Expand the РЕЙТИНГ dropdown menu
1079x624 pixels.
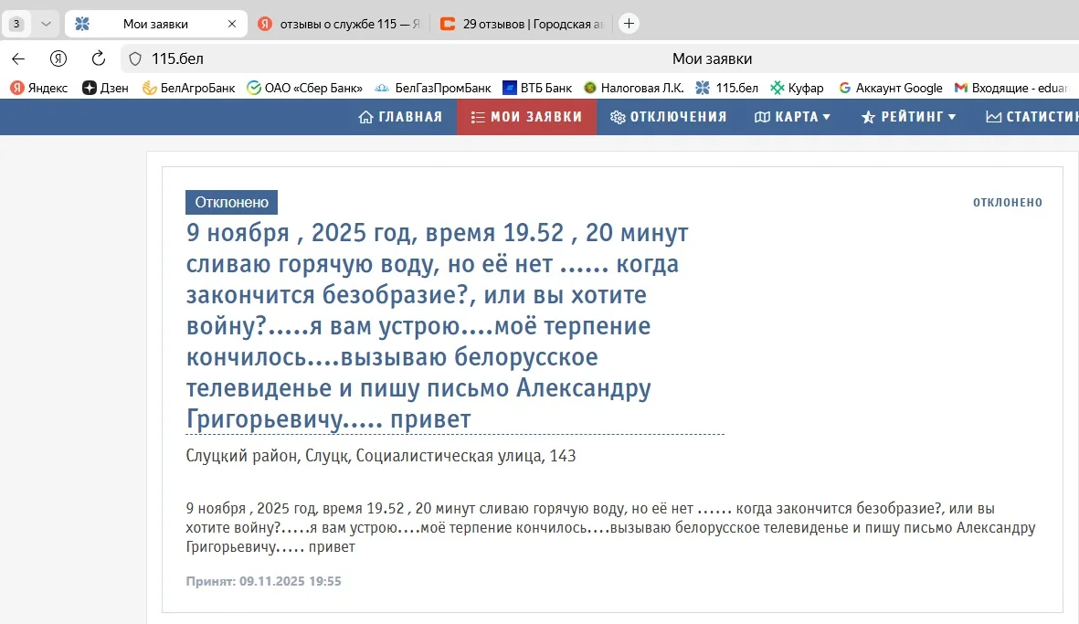pos(908,117)
